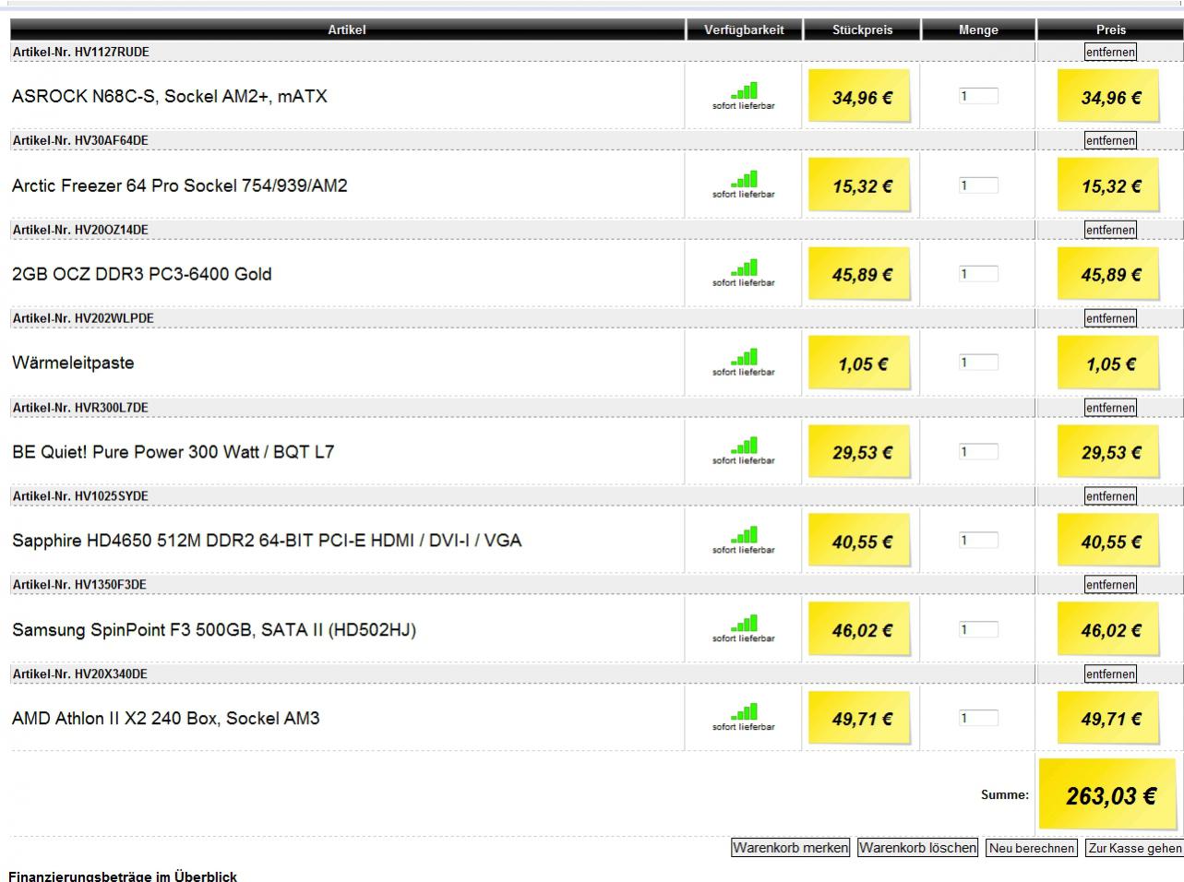Click Artikel-Nr. HVR300L7DE text
This screenshot has width=1184, height=882.
click(80, 408)
